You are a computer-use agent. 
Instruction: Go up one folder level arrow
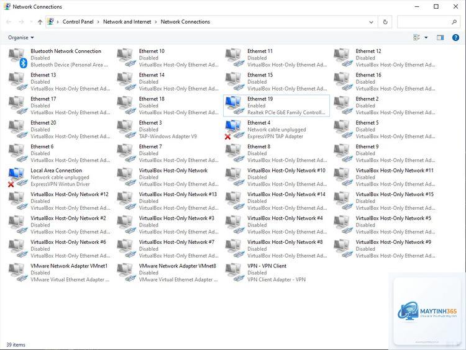pos(40,22)
